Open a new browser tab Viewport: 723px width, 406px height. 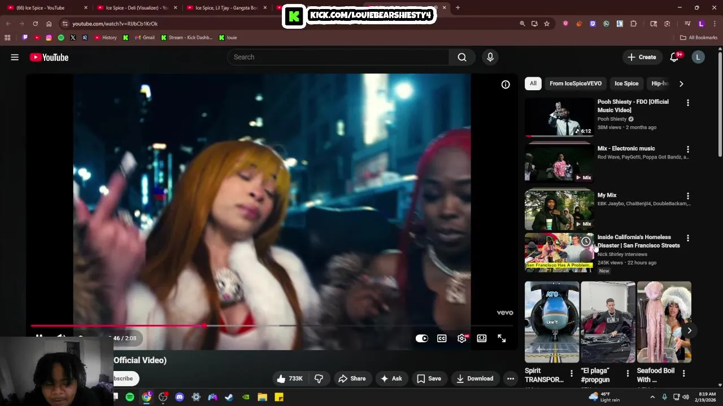[x=458, y=8]
